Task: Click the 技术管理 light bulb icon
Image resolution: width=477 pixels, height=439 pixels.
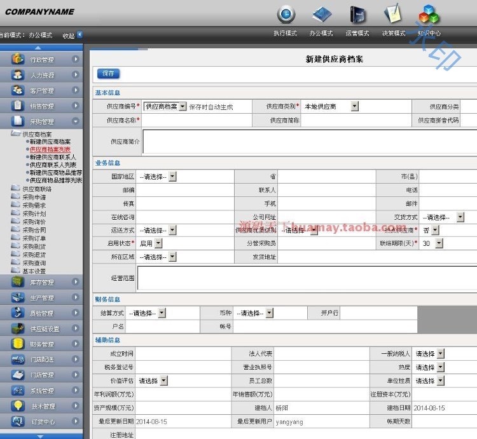Action: point(18,406)
